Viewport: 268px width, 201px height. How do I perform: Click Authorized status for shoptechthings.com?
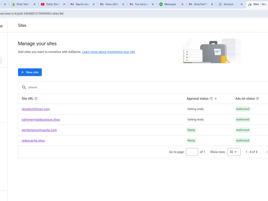pos(243,109)
